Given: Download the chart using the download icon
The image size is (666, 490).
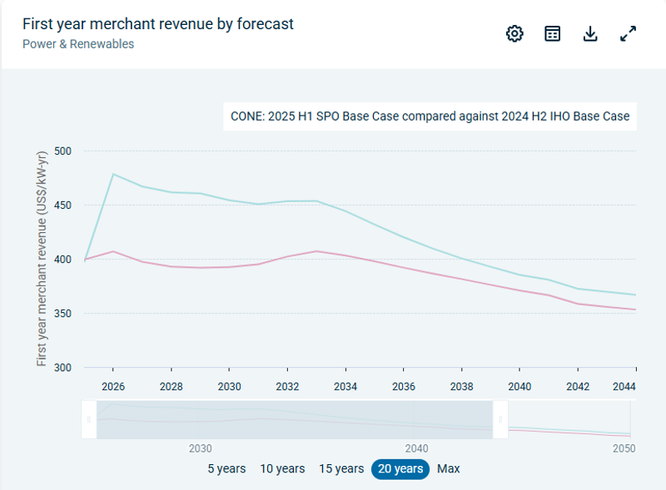Looking at the screenshot, I should [590, 33].
